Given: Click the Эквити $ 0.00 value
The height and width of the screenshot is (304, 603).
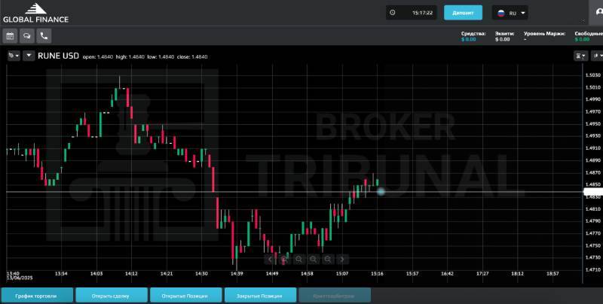Looking at the screenshot, I should [502, 39].
